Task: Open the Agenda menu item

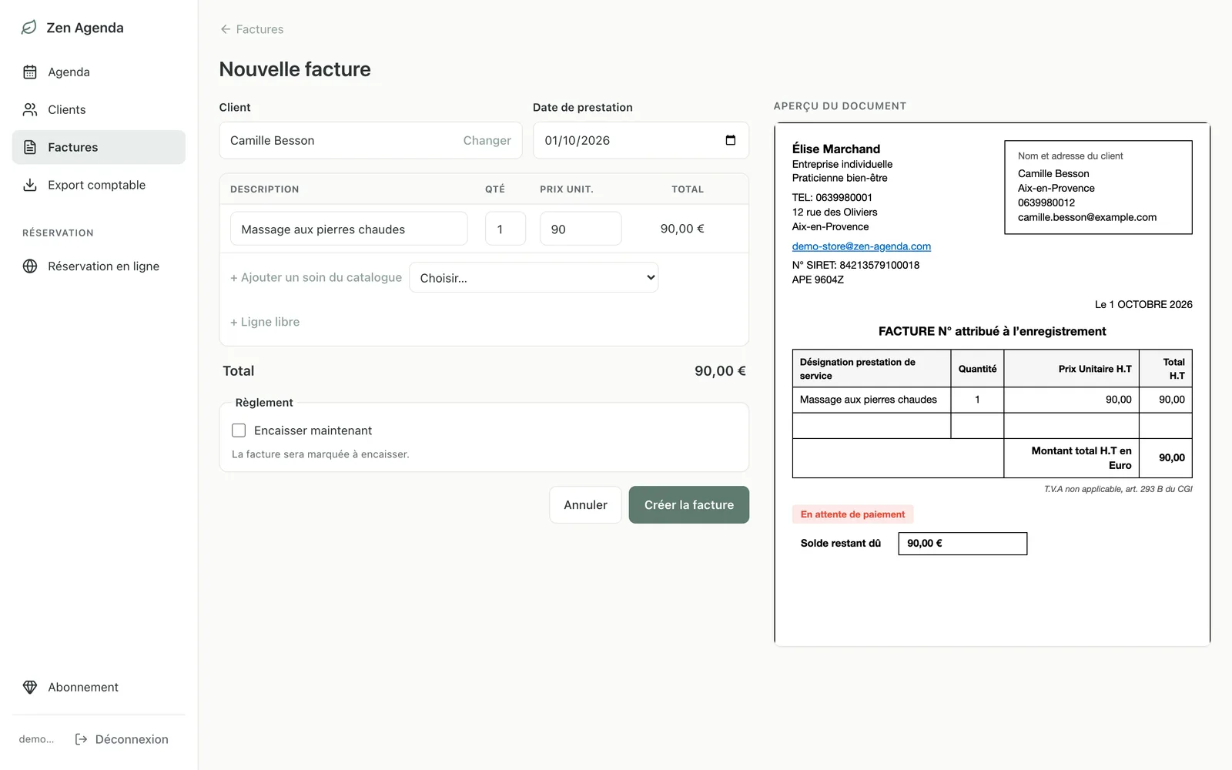Action: click(99, 72)
